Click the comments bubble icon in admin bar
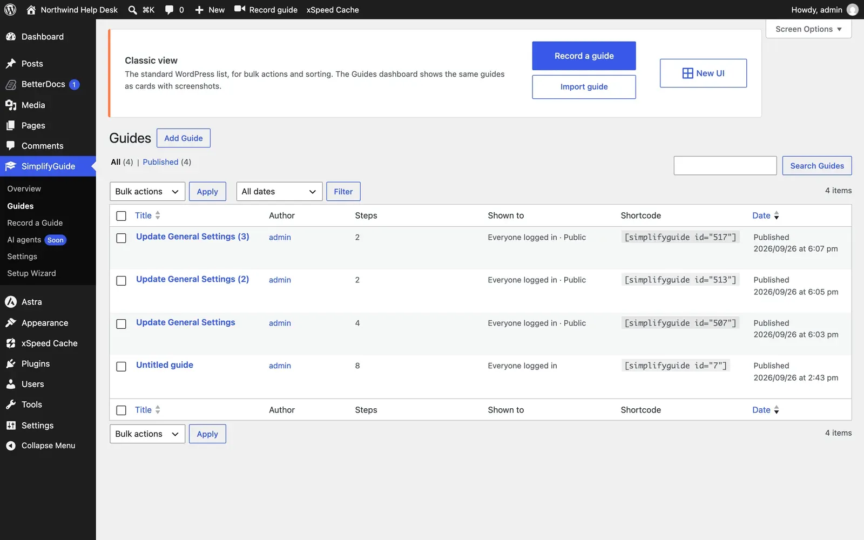Screen dimensions: 864x540 pyautogui.click(x=170, y=10)
